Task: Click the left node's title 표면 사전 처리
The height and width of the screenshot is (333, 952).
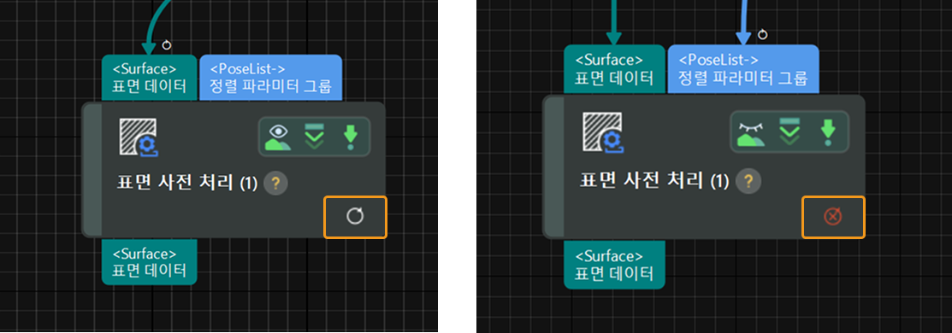Action: point(175,182)
